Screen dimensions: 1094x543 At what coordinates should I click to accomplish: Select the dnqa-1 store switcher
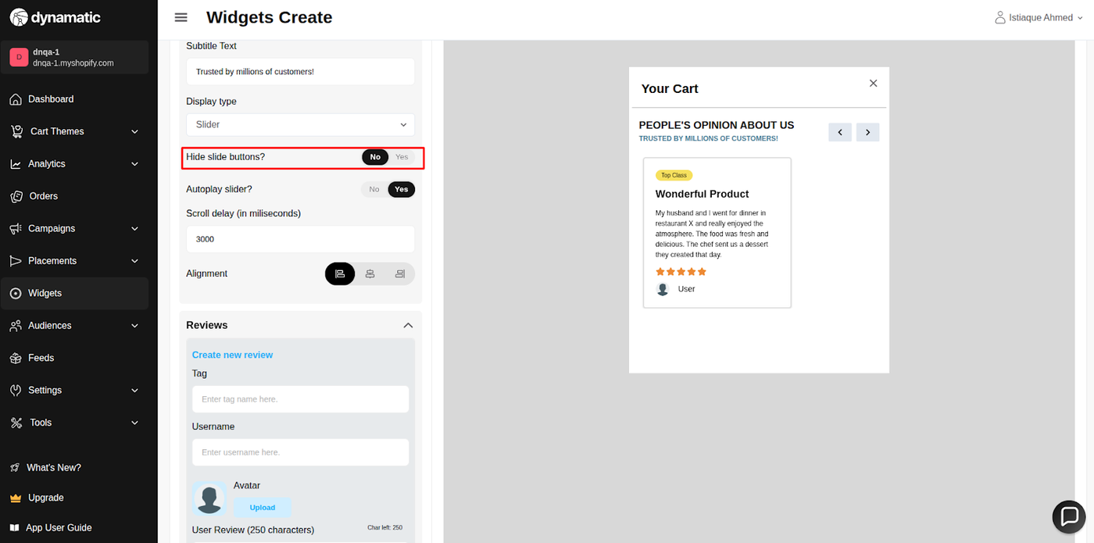75,57
